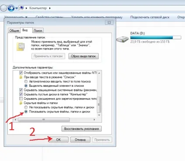Screen dimensions: 185x161
Task: Select the DATA (D:) drive icon
Action: click(x=123, y=39)
